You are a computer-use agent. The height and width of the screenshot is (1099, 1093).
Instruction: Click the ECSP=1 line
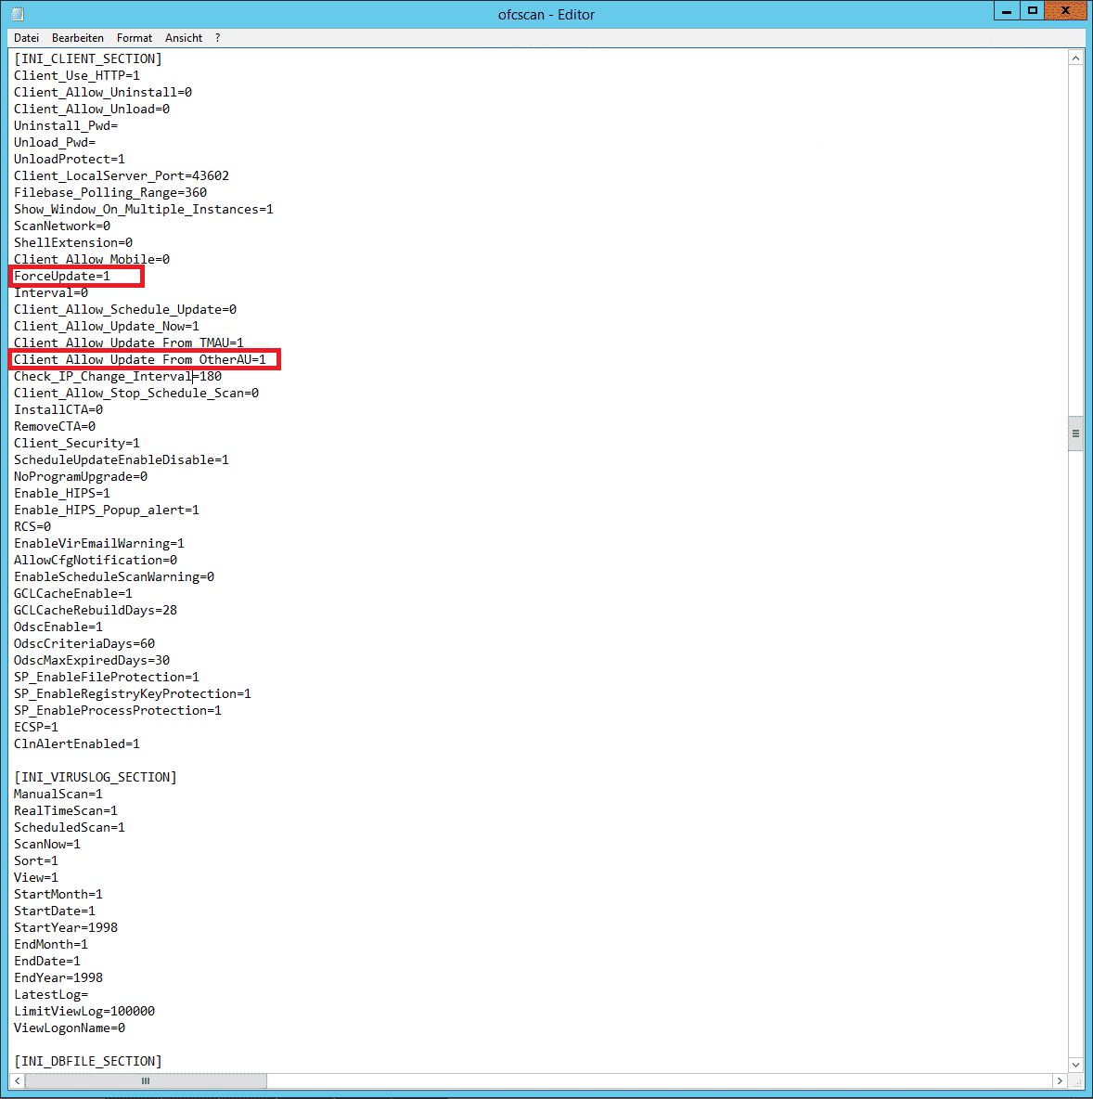36,728
